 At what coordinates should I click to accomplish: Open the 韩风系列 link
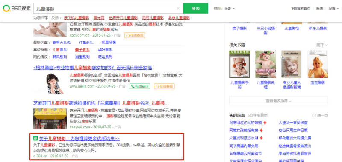[x=59, y=57]
